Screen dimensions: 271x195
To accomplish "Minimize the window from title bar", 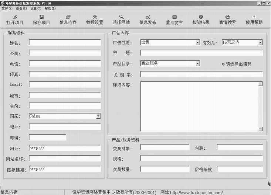I will [259, 3].
